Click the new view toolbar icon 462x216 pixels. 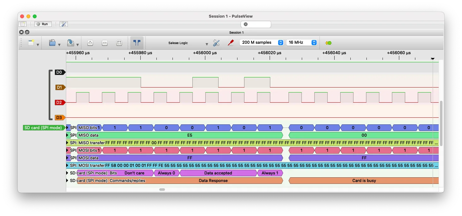31,43
